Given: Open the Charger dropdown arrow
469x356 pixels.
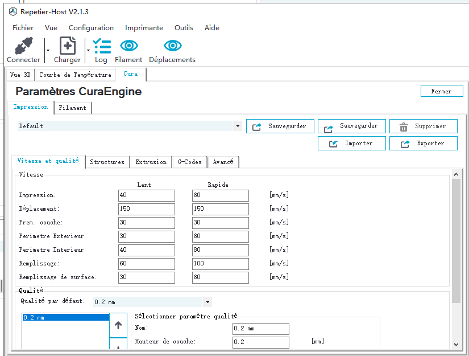Looking at the screenshot, I should (88, 50).
